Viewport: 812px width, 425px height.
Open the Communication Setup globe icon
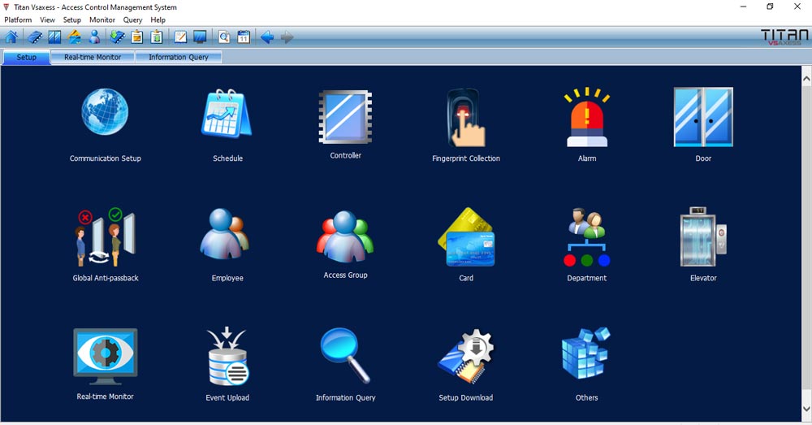tap(105, 113)
